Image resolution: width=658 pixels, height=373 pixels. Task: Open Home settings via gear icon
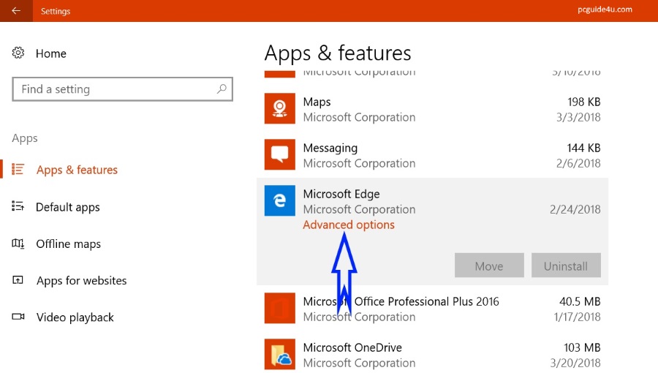[18, 53]
